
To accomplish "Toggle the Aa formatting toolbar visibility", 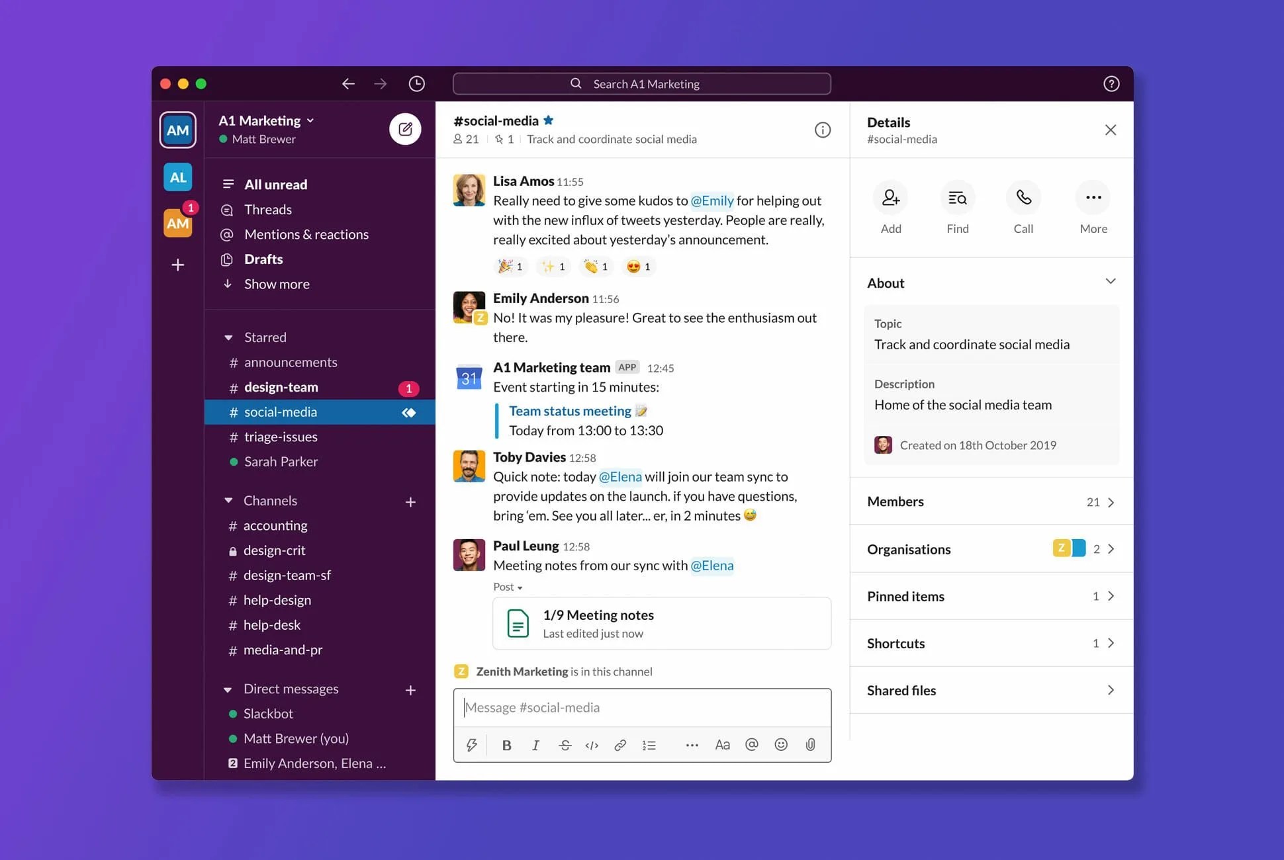I will coord(722,745).
